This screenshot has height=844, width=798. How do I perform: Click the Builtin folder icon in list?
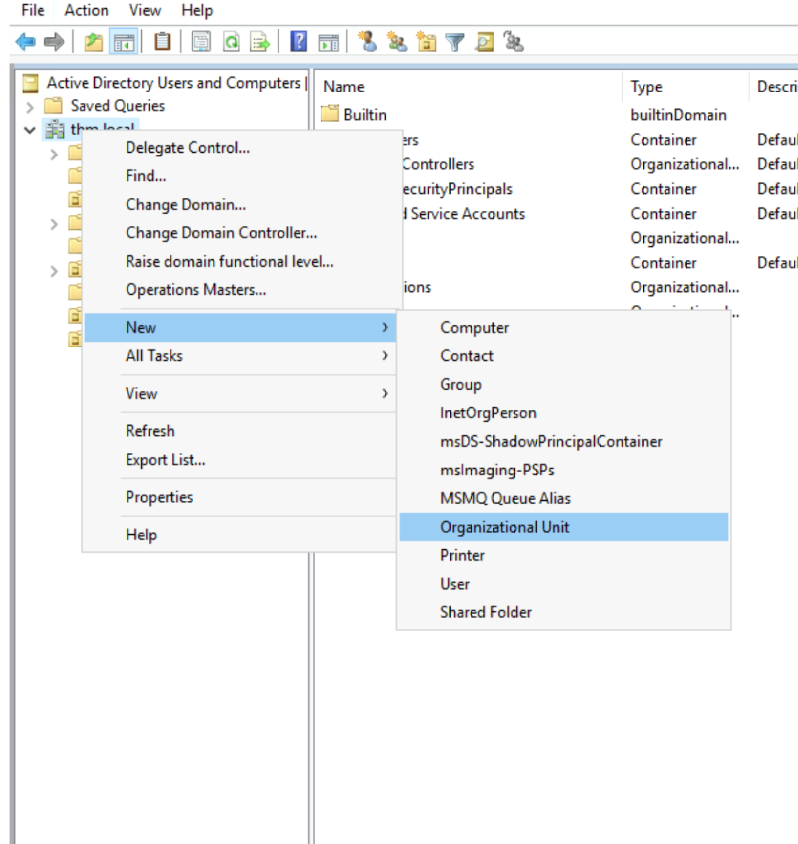coord(330,113)
